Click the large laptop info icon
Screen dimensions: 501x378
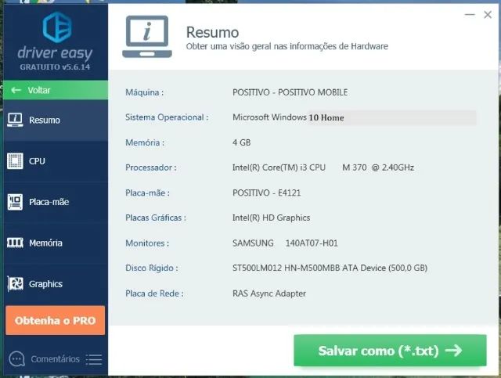pos(147,37)
